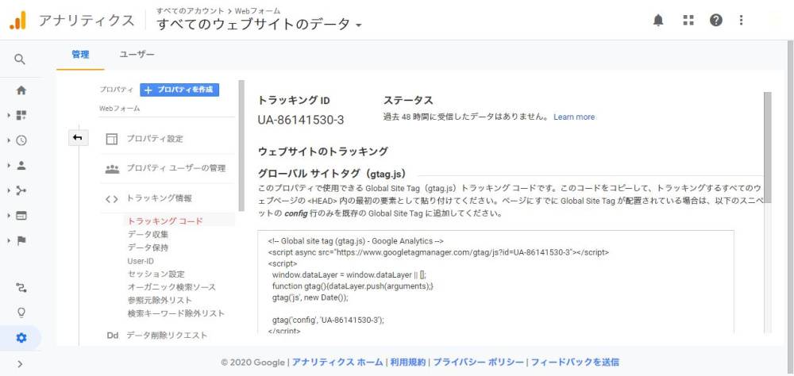
Task: Click the admin gear icon in sidebar
Action: [21, 338]
